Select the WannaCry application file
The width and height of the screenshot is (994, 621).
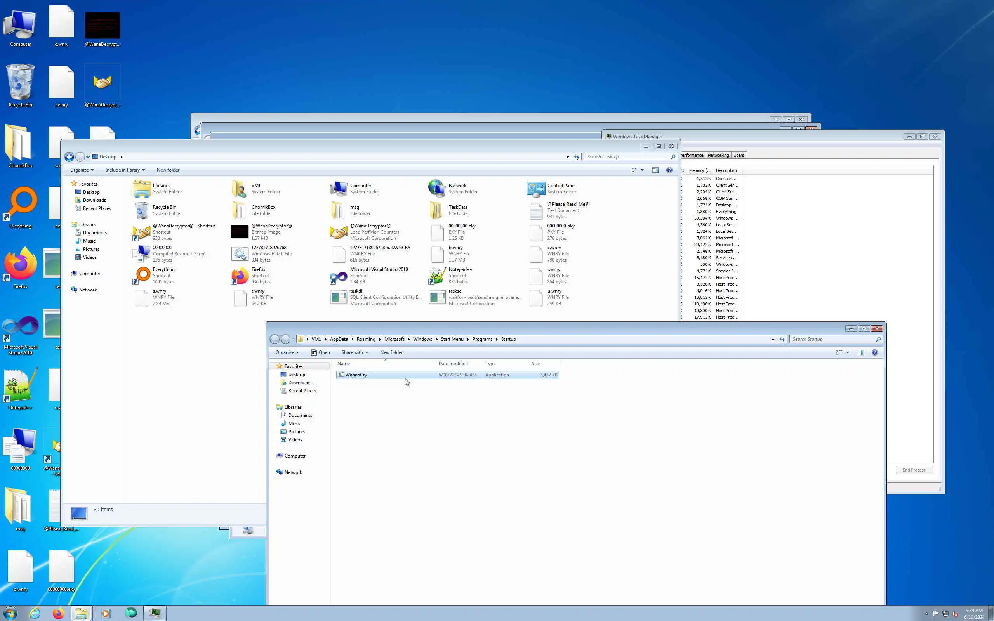point(356,375)
